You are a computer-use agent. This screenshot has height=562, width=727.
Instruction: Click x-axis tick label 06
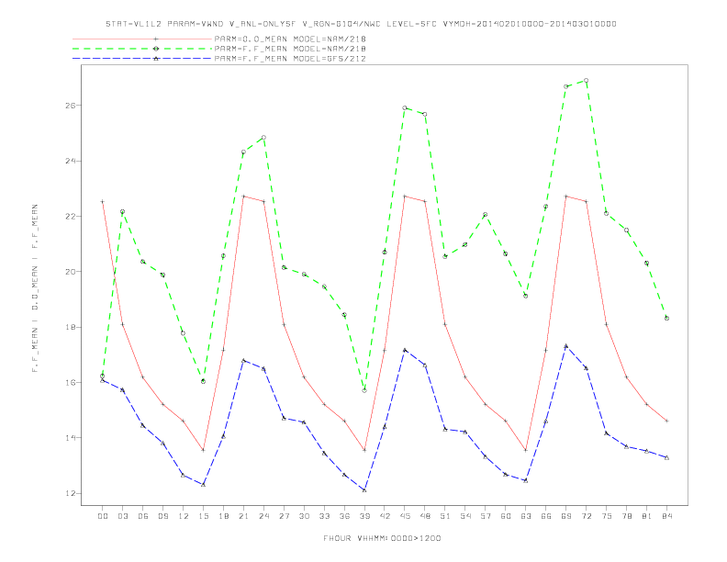[143, 516]
